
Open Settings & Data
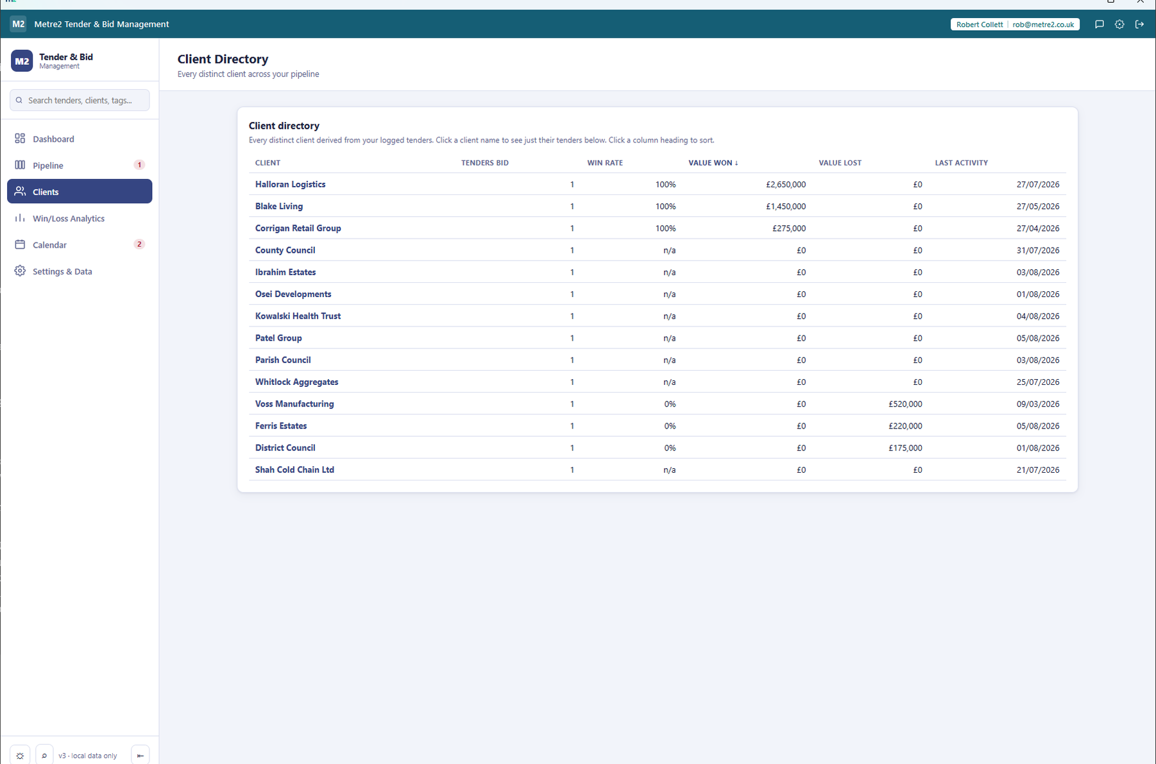point(80,271)
